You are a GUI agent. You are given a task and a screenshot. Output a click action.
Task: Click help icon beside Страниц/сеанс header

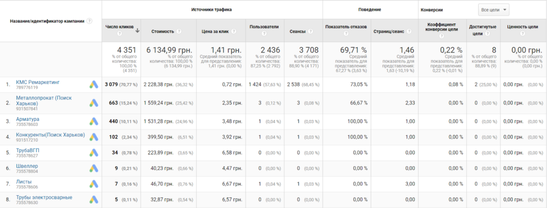[409, 31]
